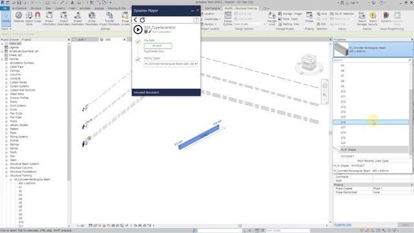The height and width of the screenshot is (233, 414).
Task: Open the Architecture ribbon tab
Action: pyautogui.click(x=19, y=8)
